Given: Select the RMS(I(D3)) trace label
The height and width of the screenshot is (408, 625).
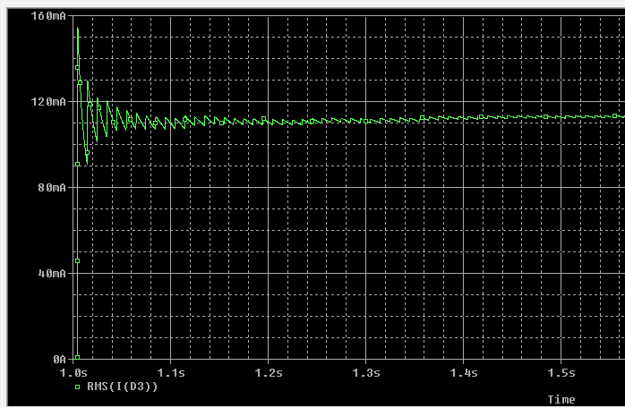Looking at the screenshot, I should click(x=120, y=387).
